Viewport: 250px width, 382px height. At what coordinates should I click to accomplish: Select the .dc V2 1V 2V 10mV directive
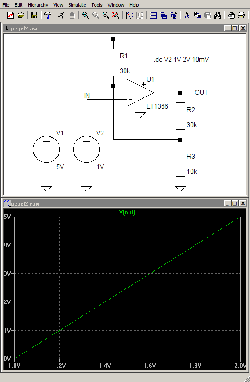pyautogui.click(x=181, y=60)
